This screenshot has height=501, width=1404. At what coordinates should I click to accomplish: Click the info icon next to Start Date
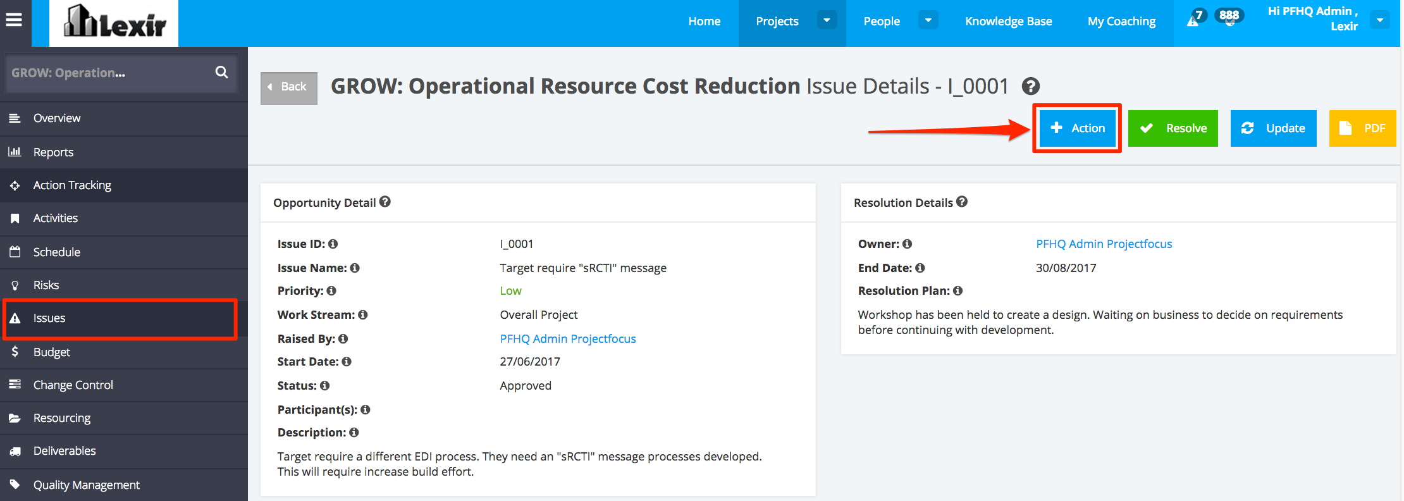pyautogui.click(x=347, y=361)
